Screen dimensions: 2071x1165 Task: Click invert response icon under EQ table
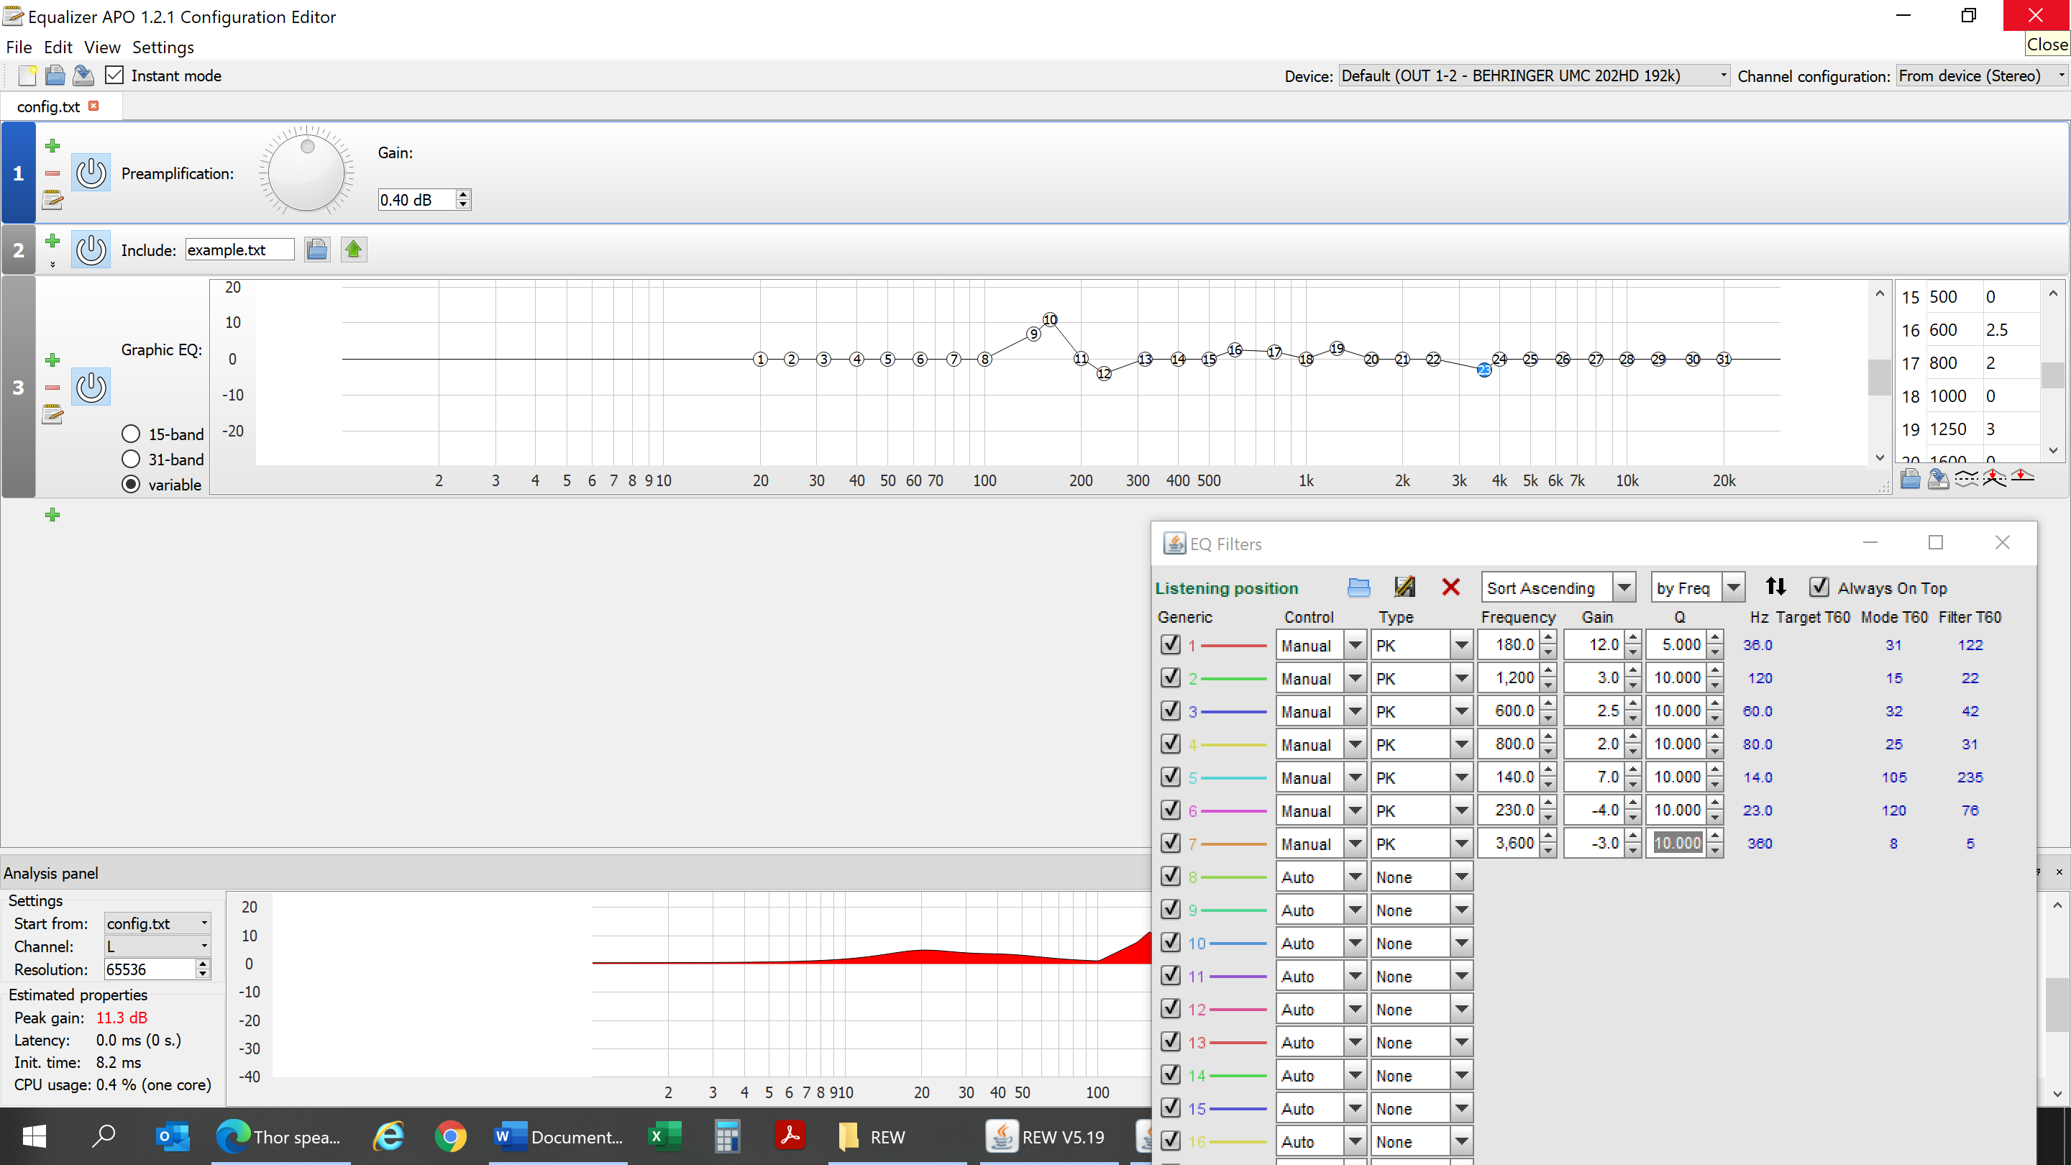1967,479
